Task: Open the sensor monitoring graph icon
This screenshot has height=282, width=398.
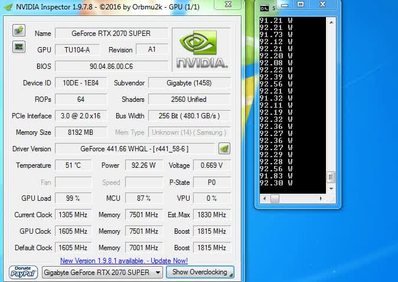Action: pos(19,47)
